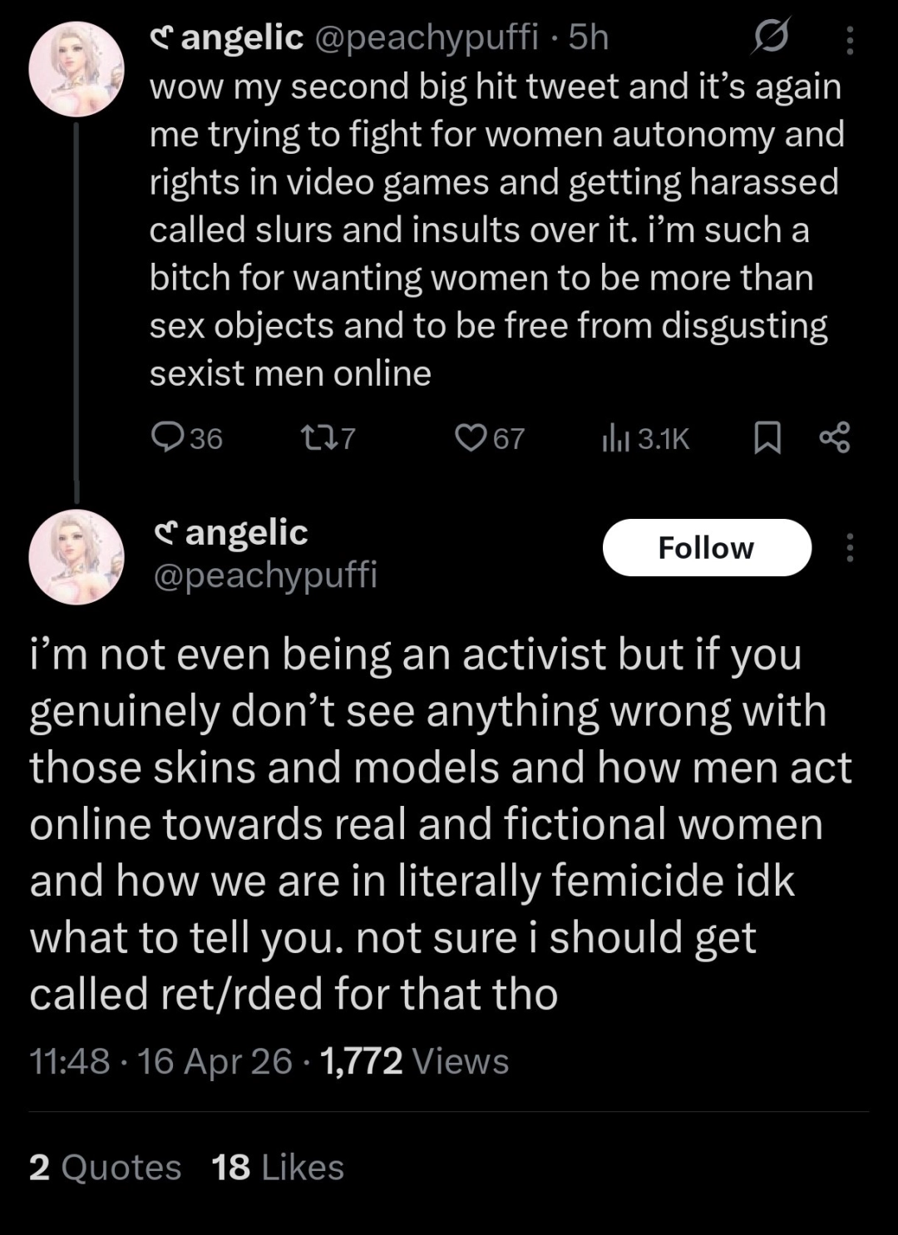Open @peachypuffi's profile avatar on the reply
The image size is (898, 1235).
click(76, 555)
